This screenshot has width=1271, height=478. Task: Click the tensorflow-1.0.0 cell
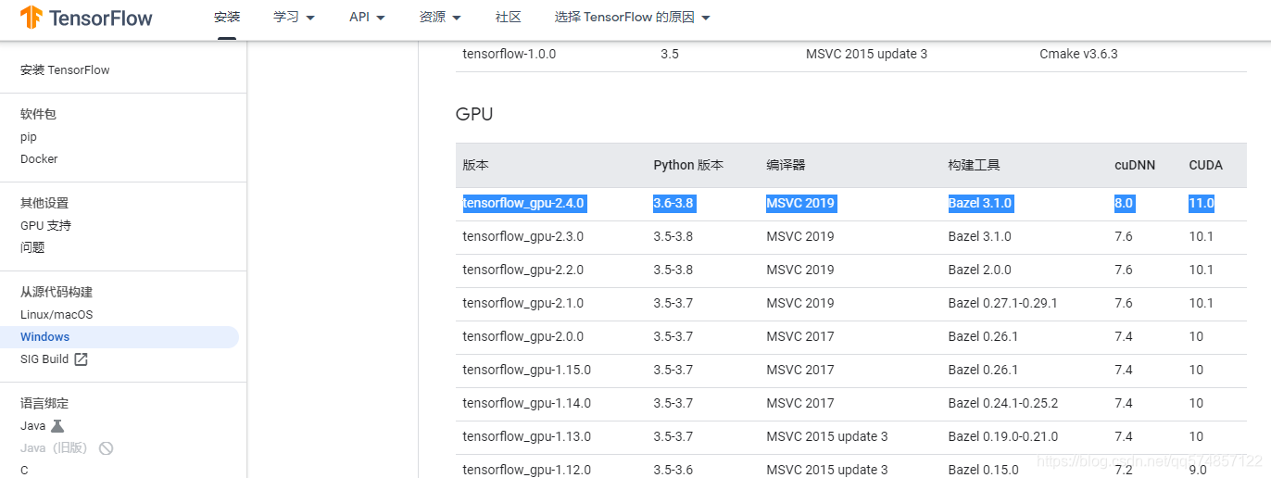pyautogui.click(x=510, y=54)
